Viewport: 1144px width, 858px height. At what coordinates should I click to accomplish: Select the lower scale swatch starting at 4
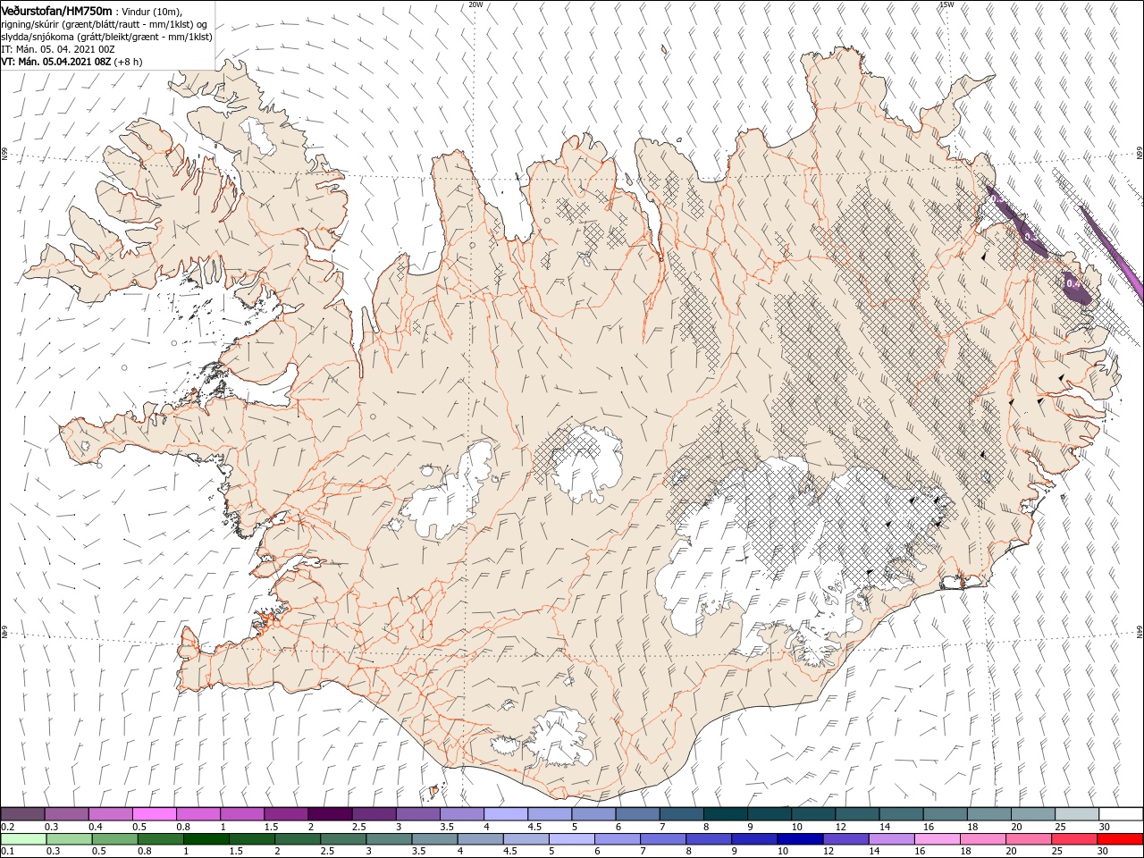click(x=479, y=839)
